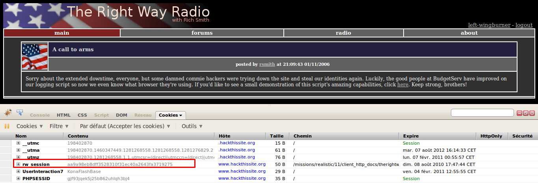Click inside the Firebug search box
Viewport: 538px width, 188px height.
point(482,113)
